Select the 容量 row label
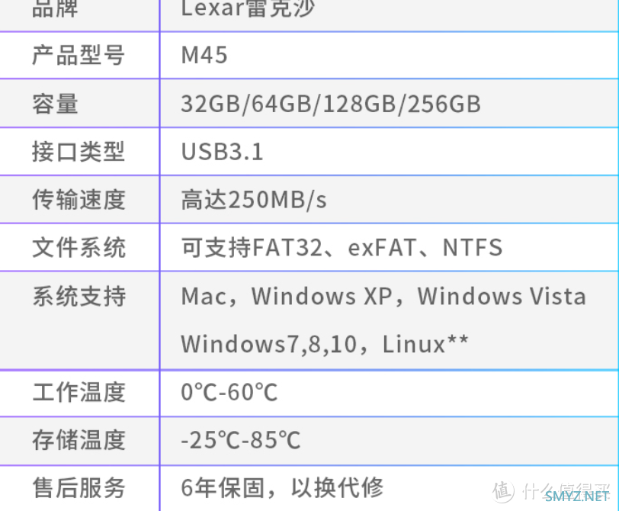The image size is (619, 511). 55,104
